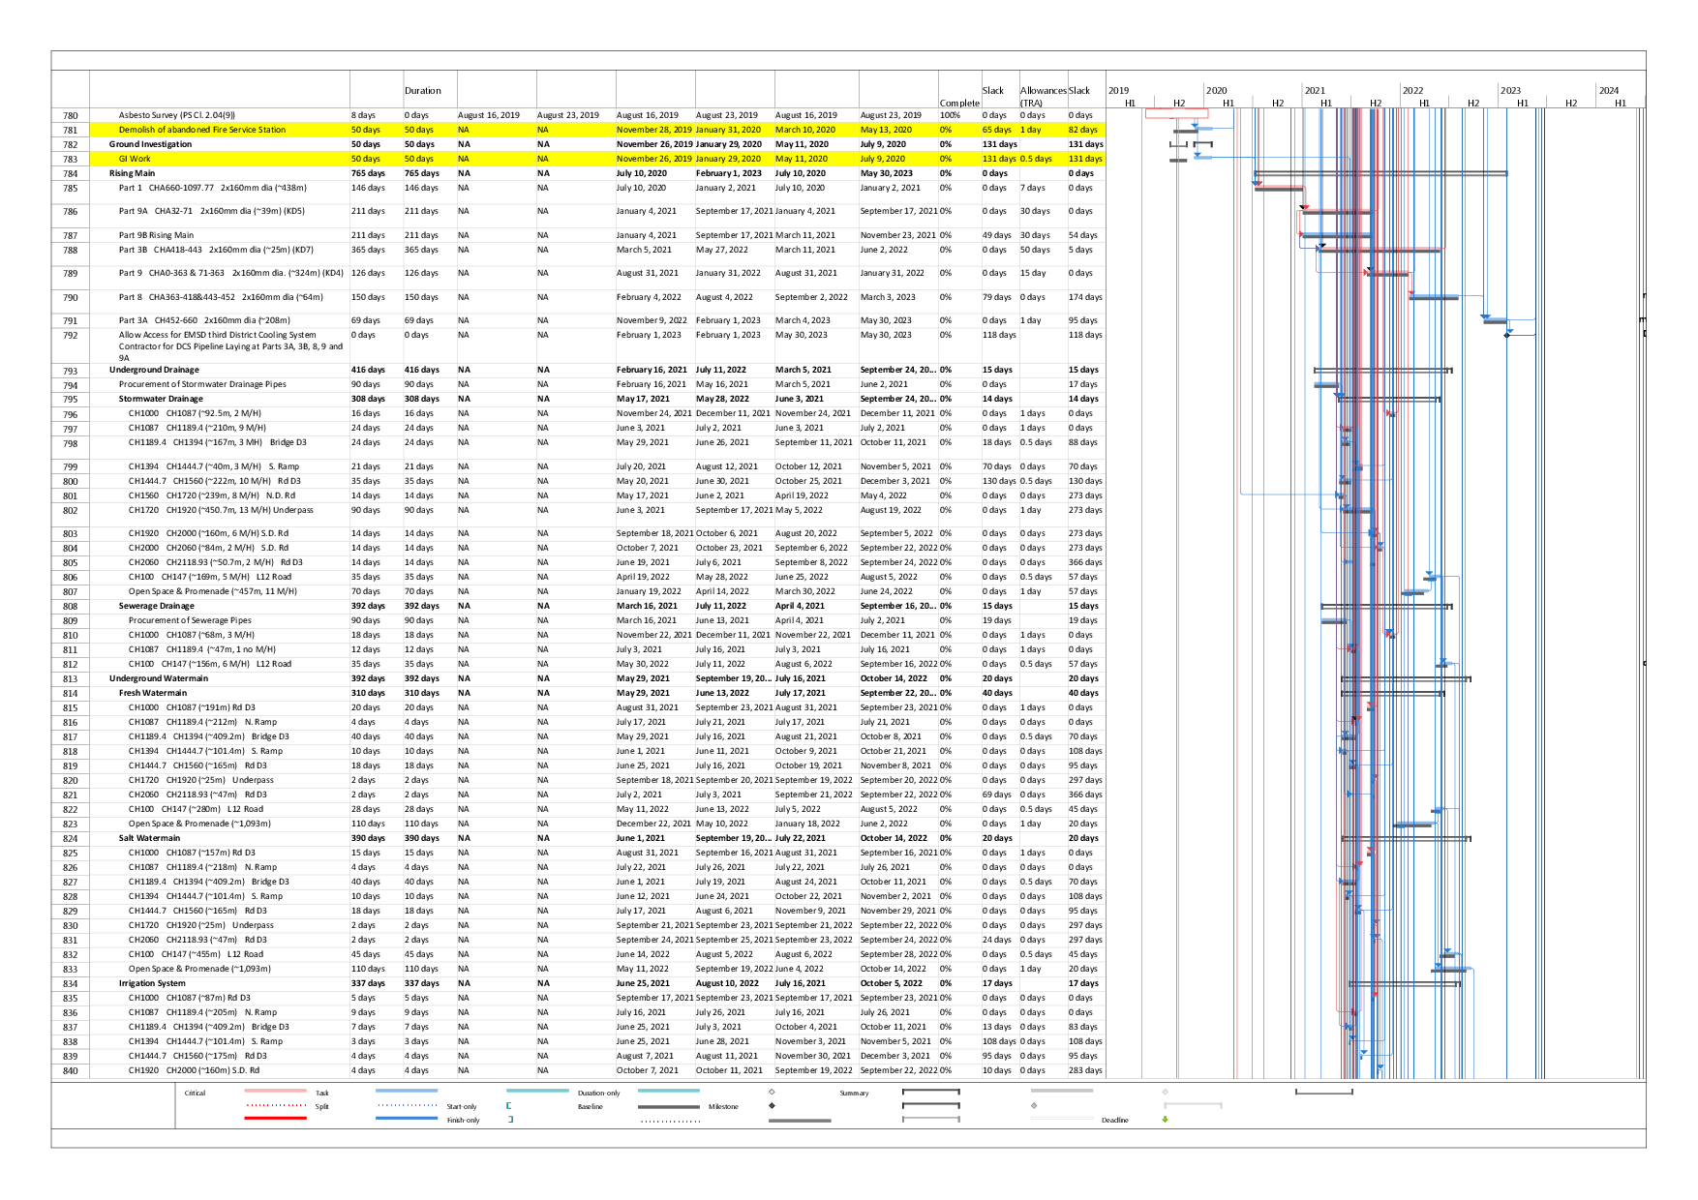
Task: Select the 'Start-only' legend label
Action: [462, 1106]
